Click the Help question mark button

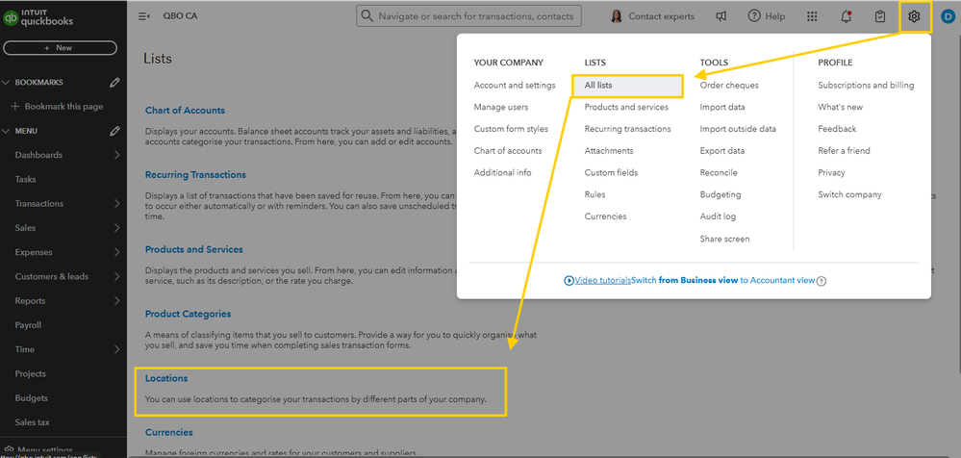[x=766, y=16]
